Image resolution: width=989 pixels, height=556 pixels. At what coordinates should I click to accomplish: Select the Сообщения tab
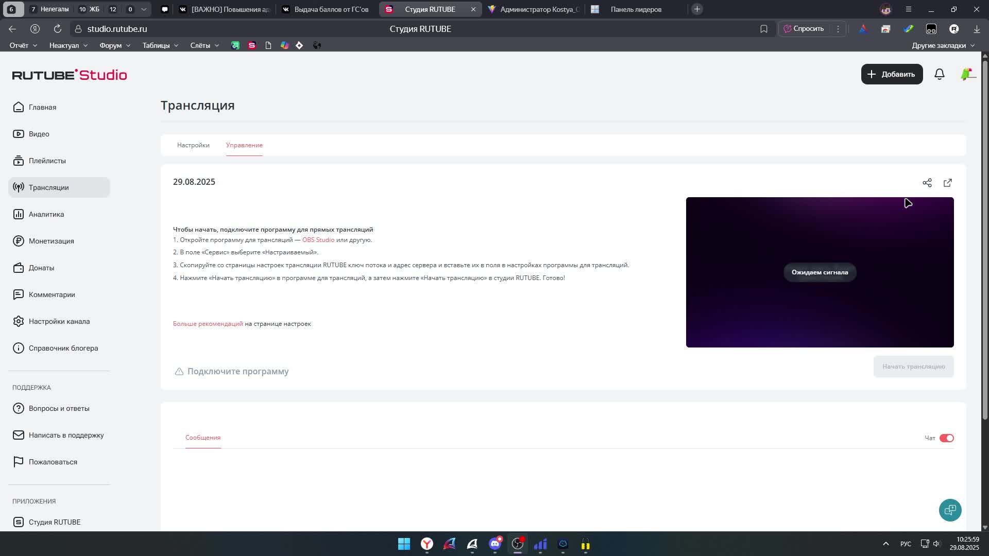[203, 438]
